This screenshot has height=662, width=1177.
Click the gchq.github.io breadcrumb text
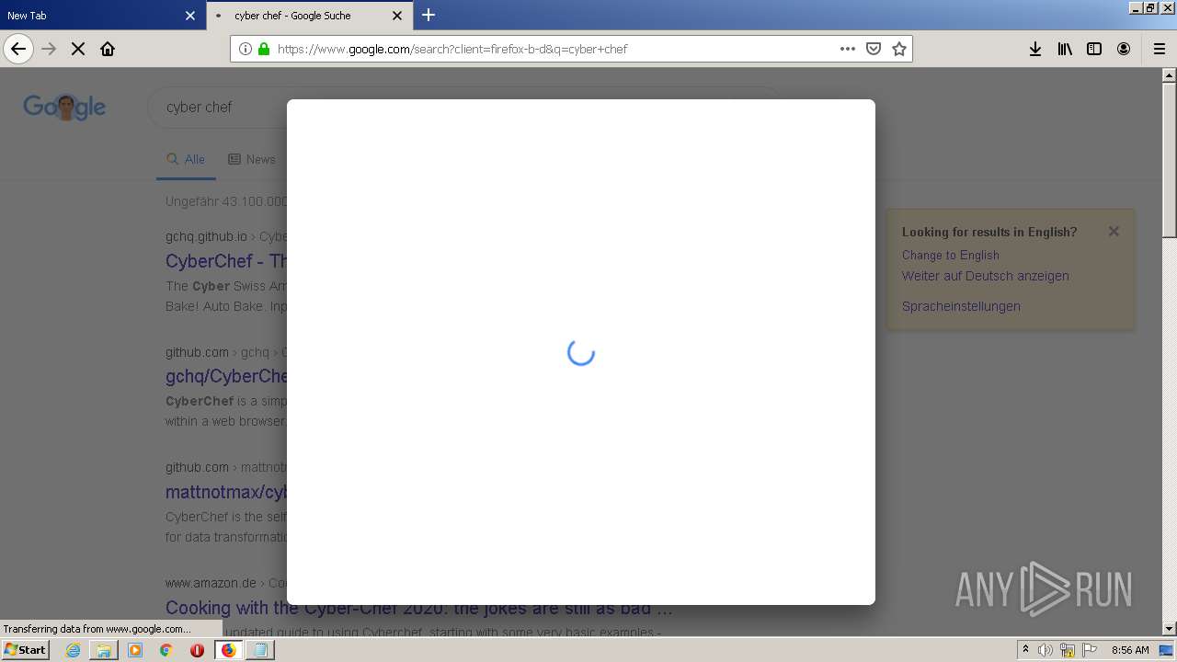206,236
